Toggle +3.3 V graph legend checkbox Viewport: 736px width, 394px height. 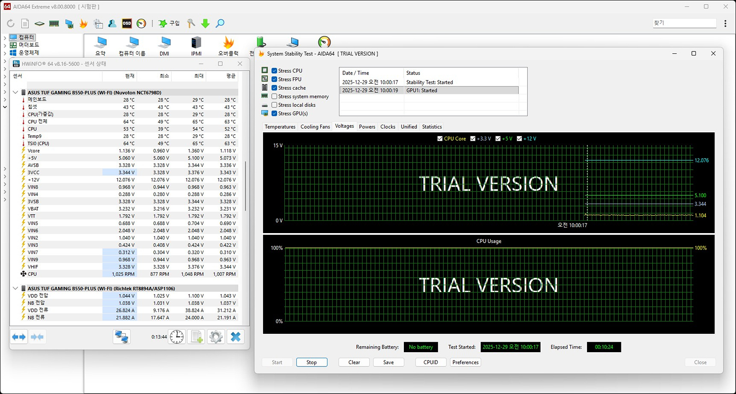click(473, 138)
